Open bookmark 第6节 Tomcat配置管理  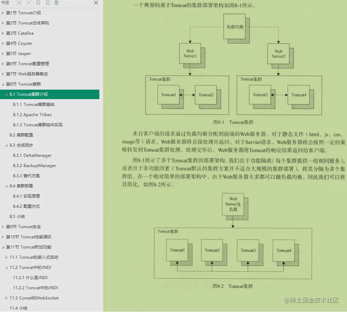pyautogui.click(x=28, y=63)
